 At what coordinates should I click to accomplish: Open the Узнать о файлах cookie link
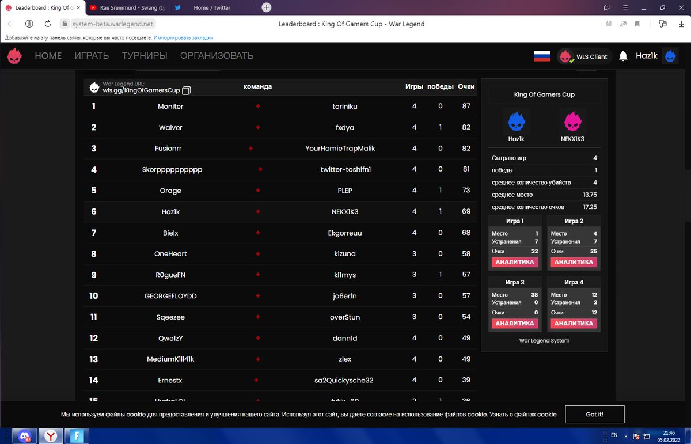click(523, 414)
